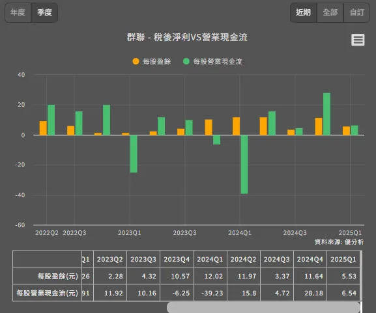Viewport: 376px width, 313px height.
Task: Select the 全部 range tab
Action: [330, 12]
